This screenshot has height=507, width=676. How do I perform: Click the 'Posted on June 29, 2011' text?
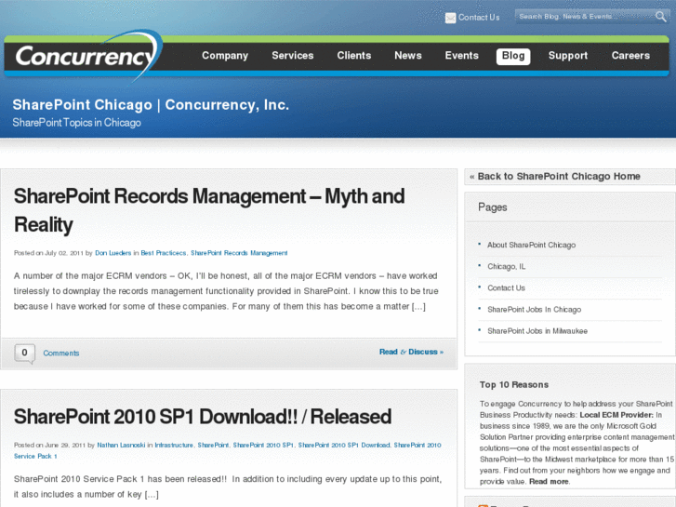point(49,446)
